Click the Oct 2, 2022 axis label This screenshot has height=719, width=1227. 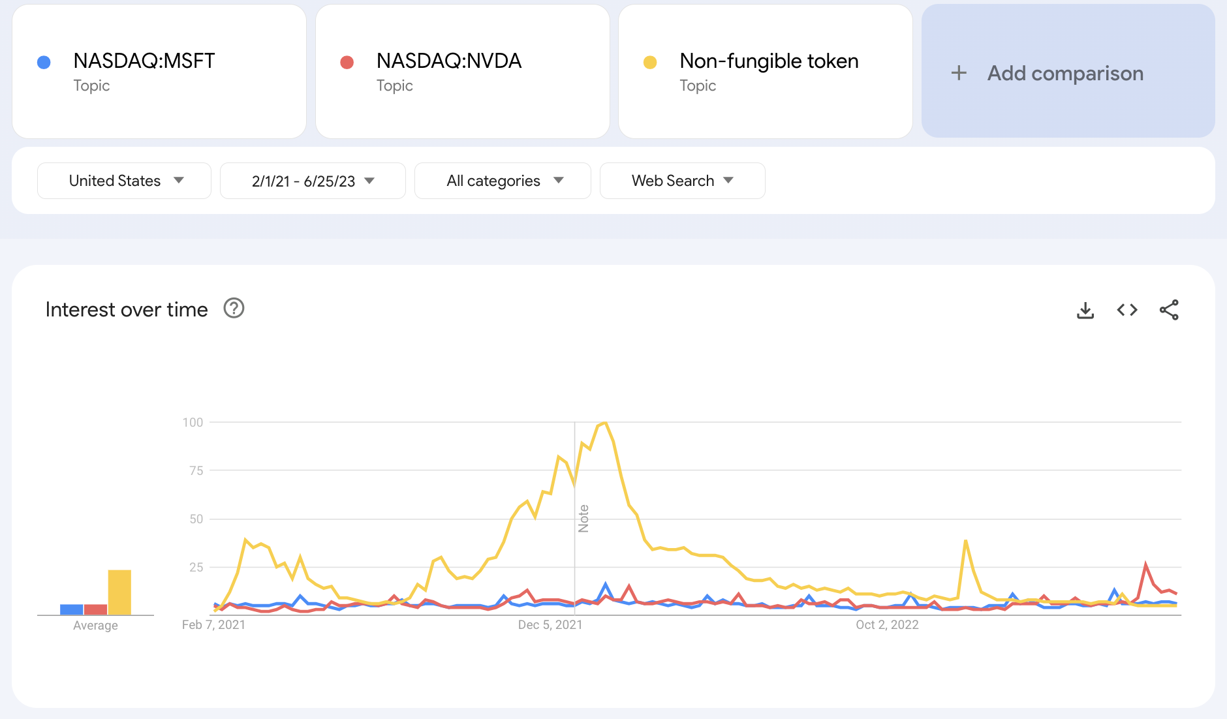(x=887, y=625)
